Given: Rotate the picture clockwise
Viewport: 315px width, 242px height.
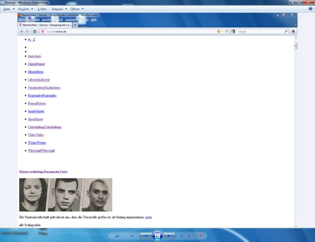Looking at the screenshot, I should (x=190, y=235).
